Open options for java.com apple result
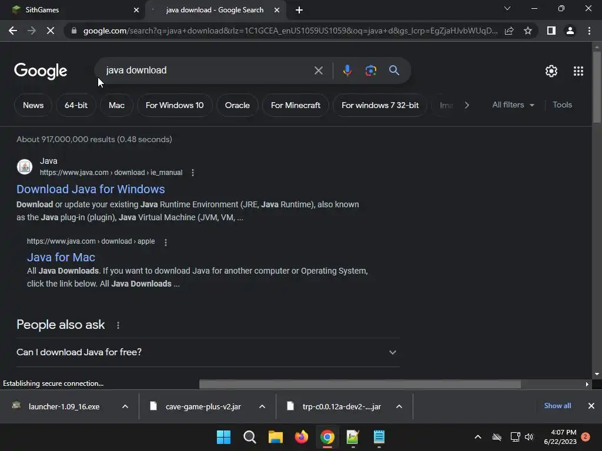 click(x=165, y=242)
